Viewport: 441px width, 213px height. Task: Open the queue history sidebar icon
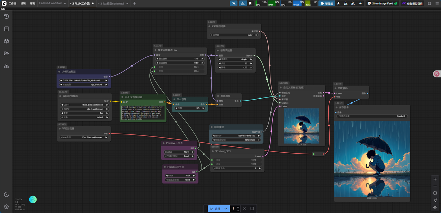(6, 16)
